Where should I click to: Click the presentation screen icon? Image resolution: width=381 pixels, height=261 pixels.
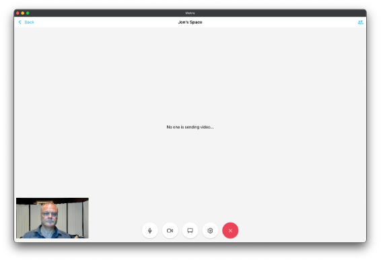(190, 231)
